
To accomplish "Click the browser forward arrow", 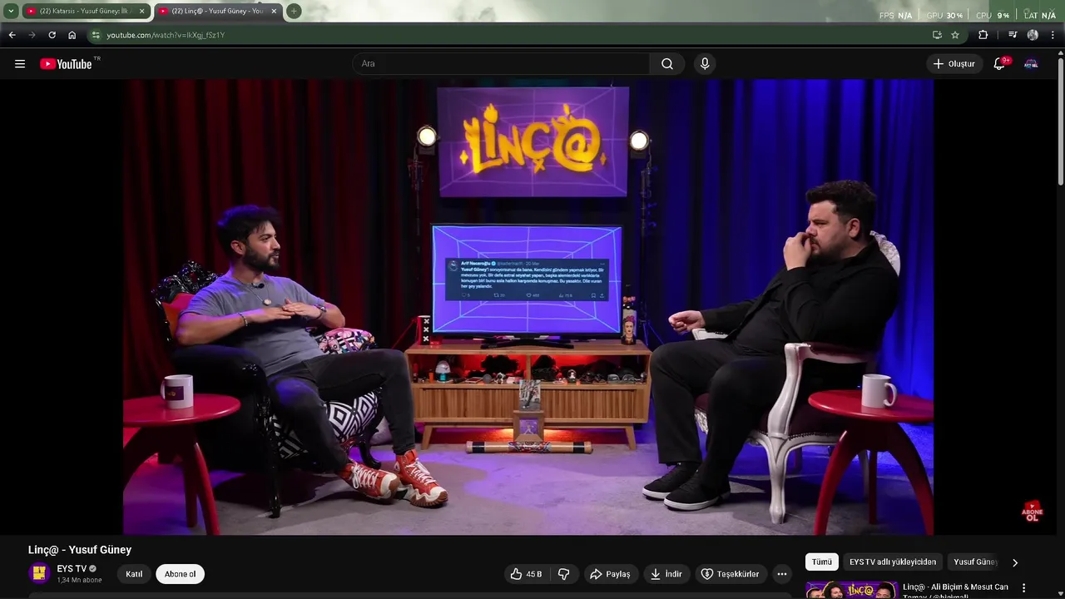I will [x=32, y=35].
